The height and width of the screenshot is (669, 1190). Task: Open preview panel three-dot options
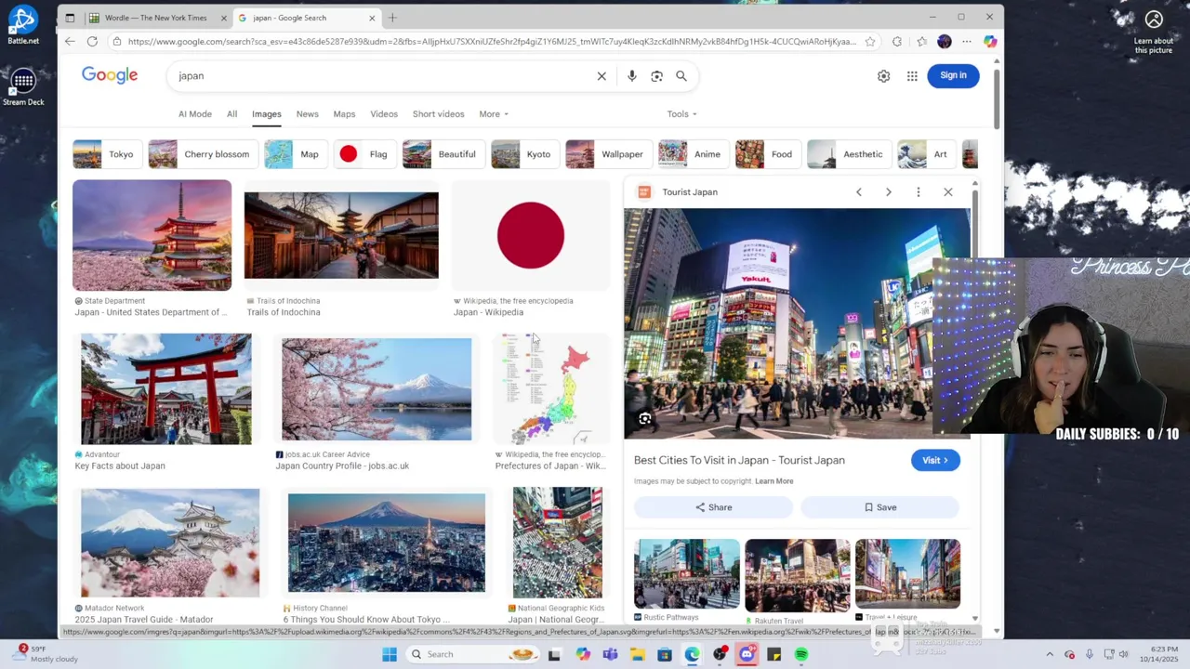click(919, 192)
